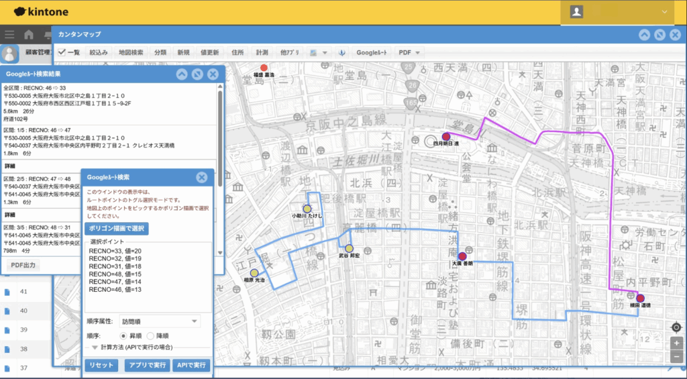Image resolution: width=687 pixels, height=379 pixels.
Task: Click the 絞込み toolbar item
Action: 99,52
